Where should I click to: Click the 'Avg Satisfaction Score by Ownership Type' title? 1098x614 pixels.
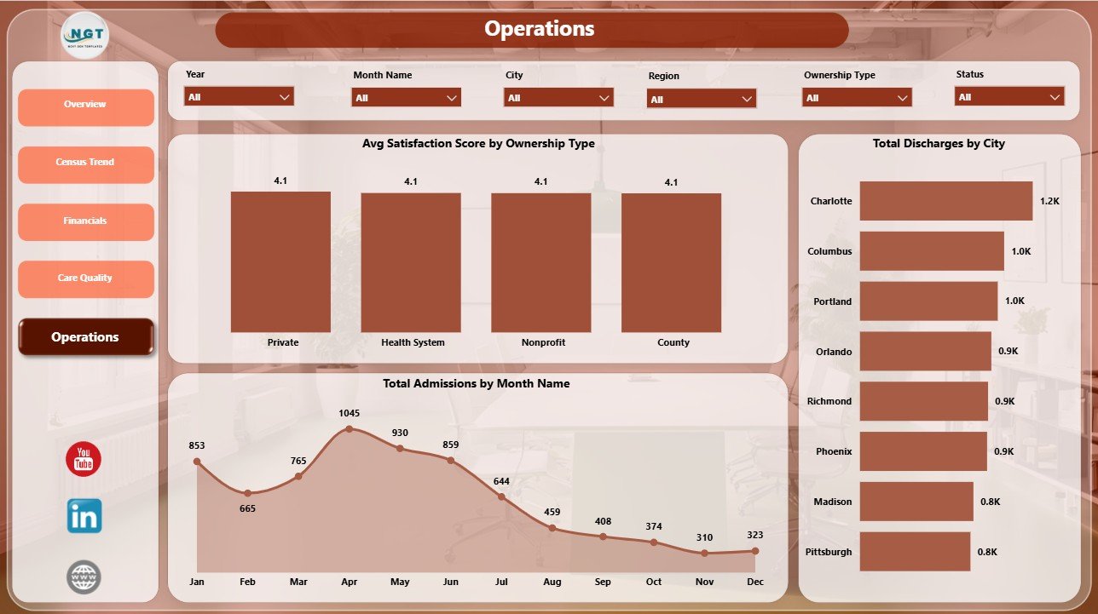(478, 144)
